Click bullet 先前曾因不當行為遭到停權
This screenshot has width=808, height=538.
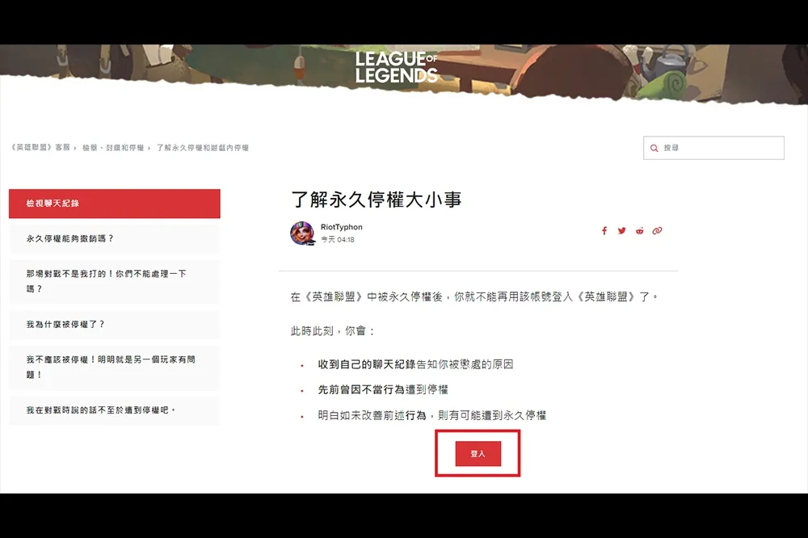pyautogui.click(x=383, y=389)
